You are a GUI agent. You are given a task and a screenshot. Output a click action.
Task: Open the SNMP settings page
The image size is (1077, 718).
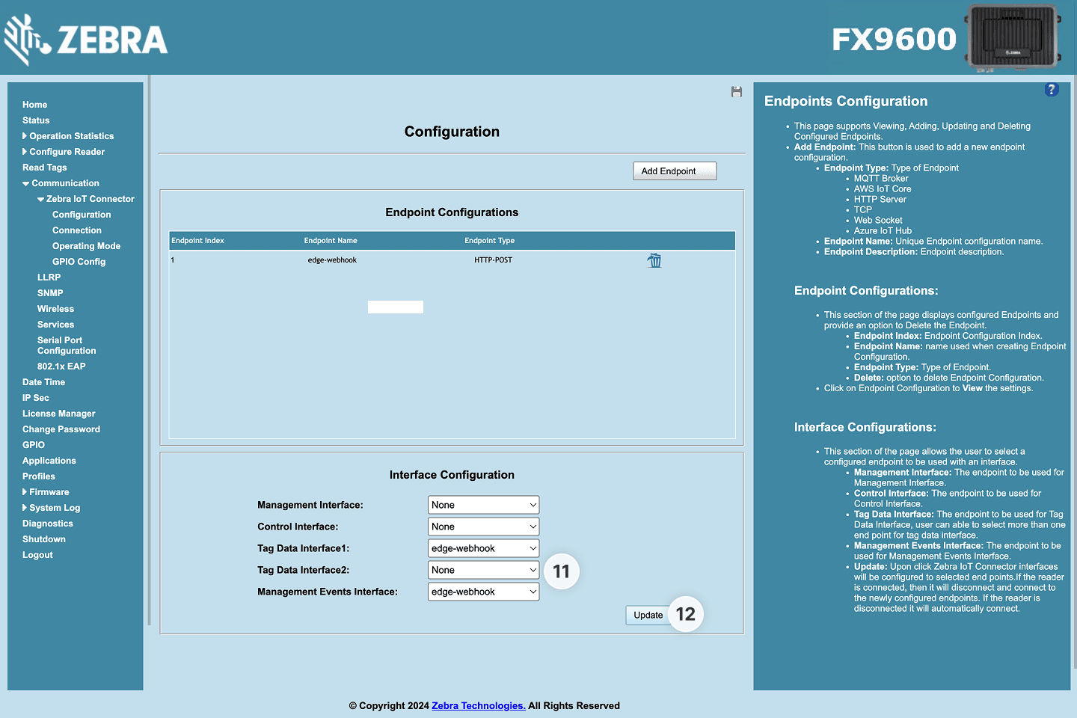50,293
